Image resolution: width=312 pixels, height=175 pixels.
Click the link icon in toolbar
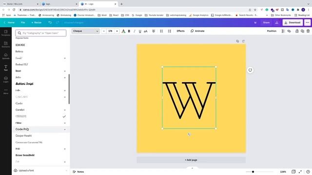[289, 31]
